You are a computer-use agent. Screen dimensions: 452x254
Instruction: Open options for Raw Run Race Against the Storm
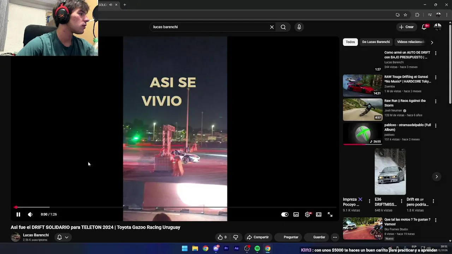[436, 101]
